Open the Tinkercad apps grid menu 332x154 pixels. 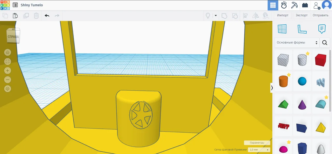point(273,5)
